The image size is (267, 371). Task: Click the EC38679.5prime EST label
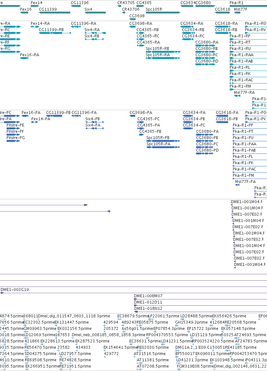[x=133, y=316]
